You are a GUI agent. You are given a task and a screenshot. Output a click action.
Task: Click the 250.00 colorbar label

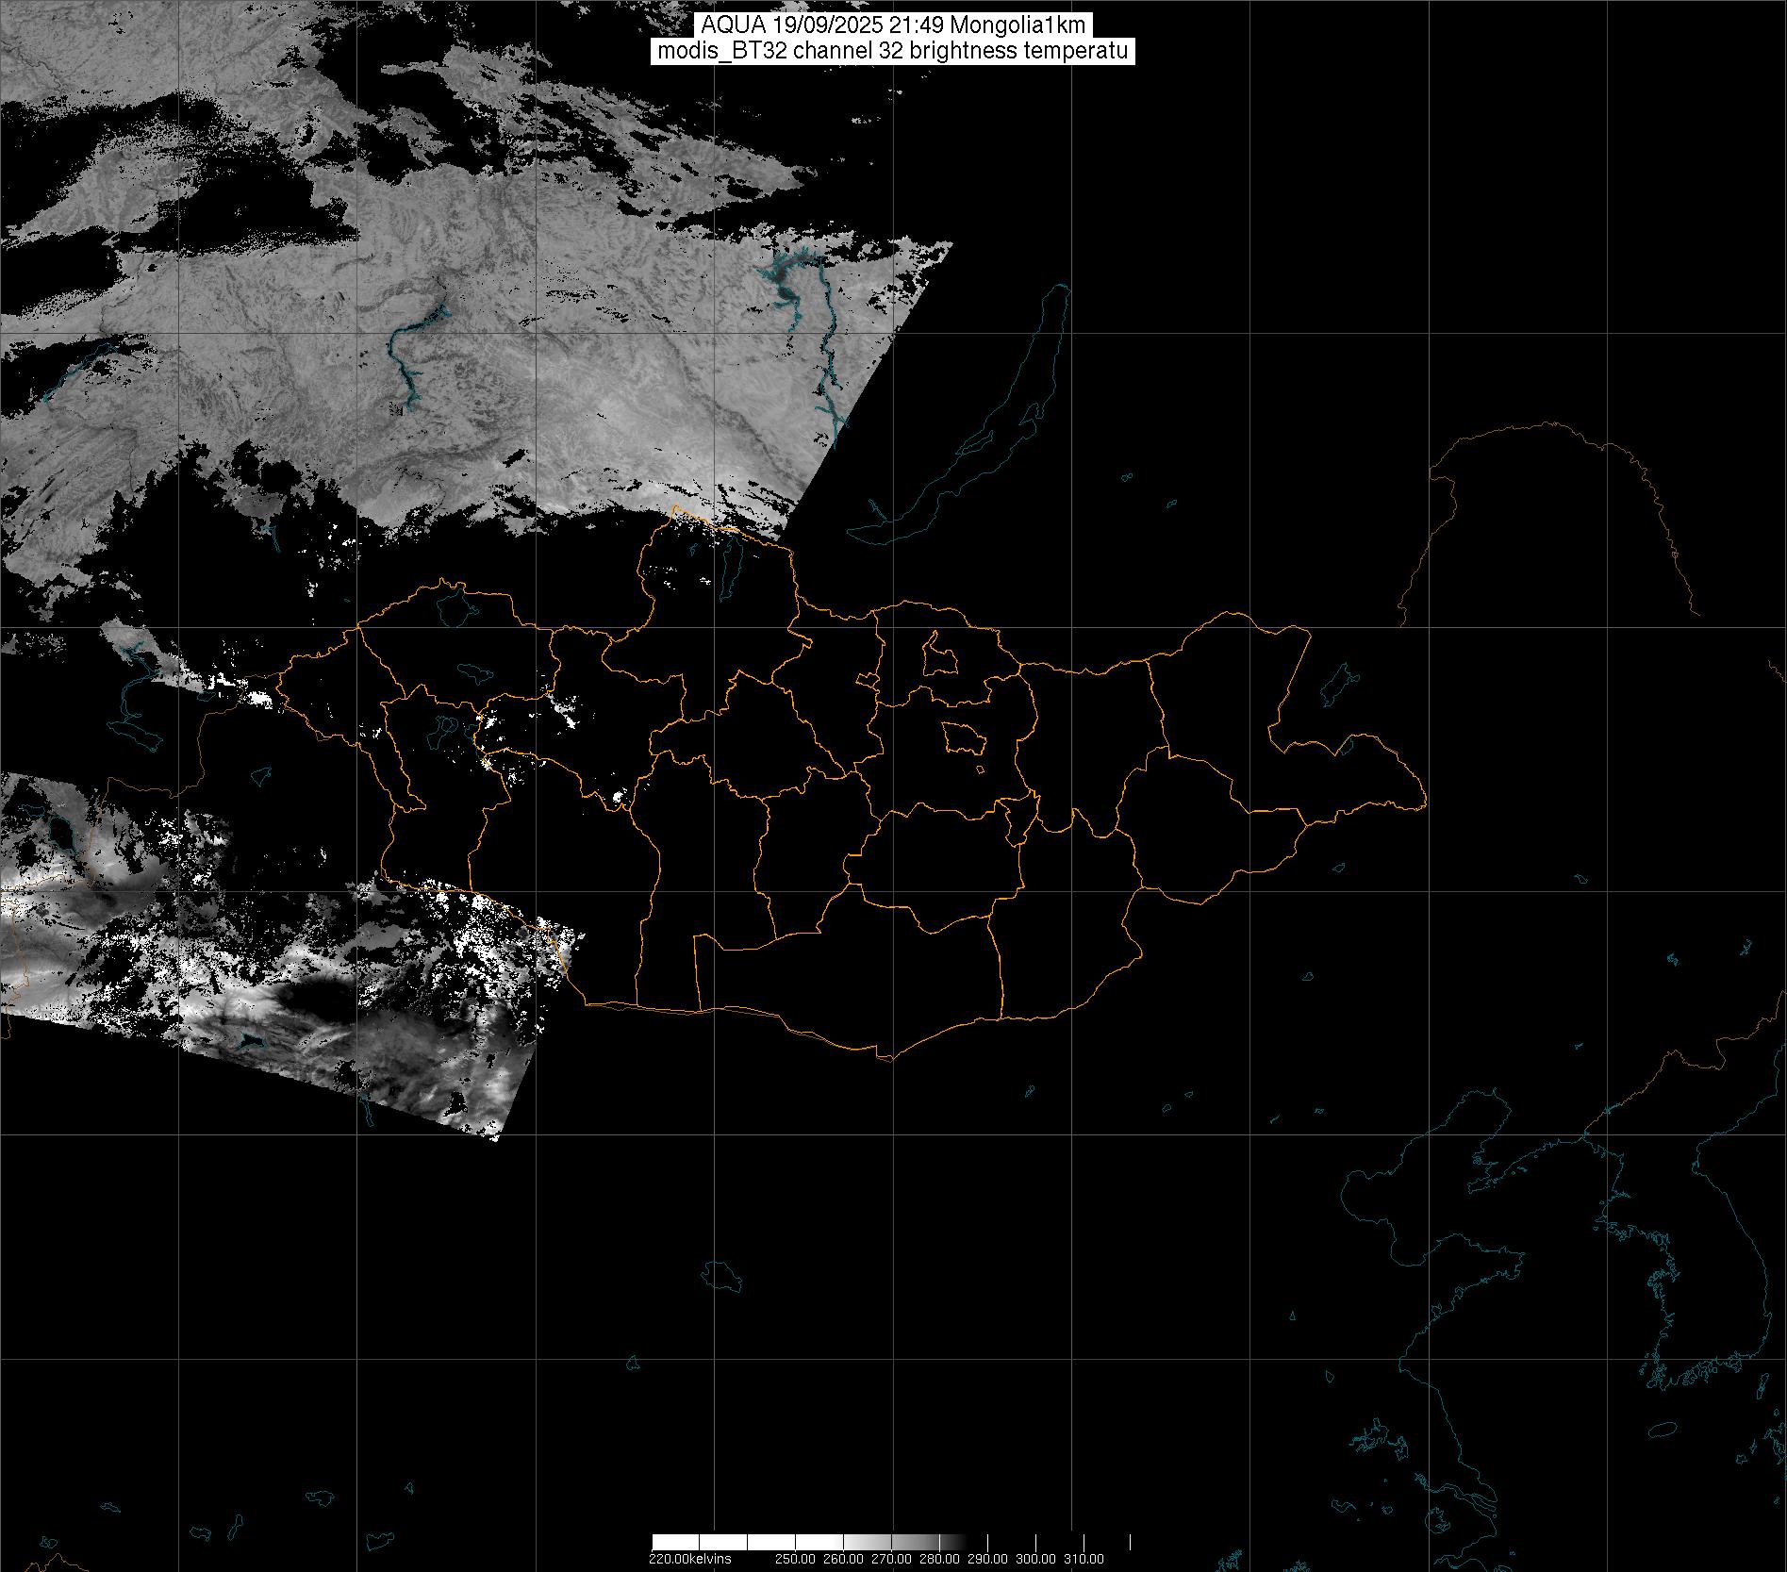coord(795,1559)
